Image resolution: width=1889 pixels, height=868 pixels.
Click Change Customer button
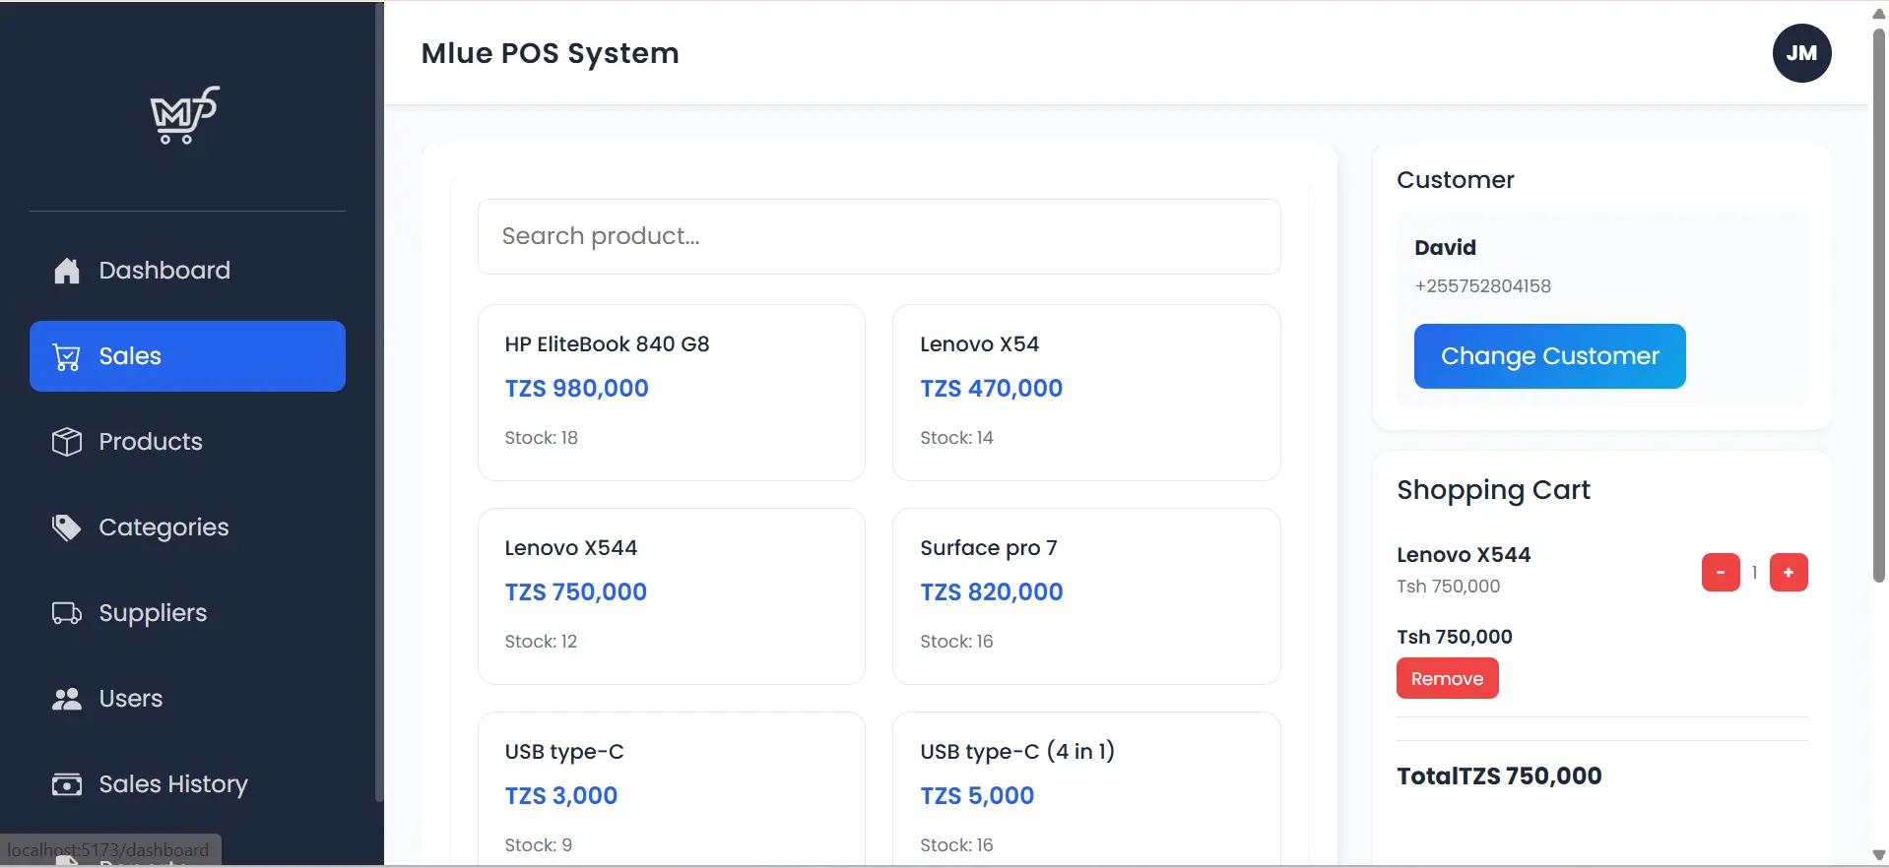click(x=1549, y=356)
